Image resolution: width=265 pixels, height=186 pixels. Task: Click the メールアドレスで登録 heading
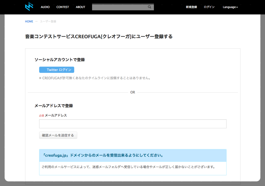pyautogui.click(x=54, y=106)
